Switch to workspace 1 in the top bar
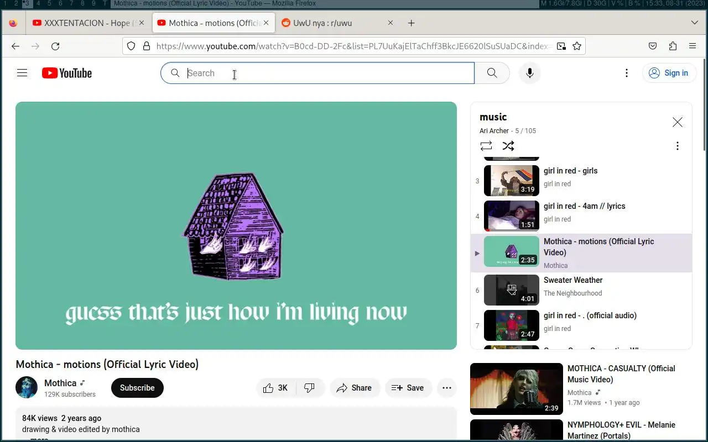Screen dimensions: 708x442 [x=5, y=3]
